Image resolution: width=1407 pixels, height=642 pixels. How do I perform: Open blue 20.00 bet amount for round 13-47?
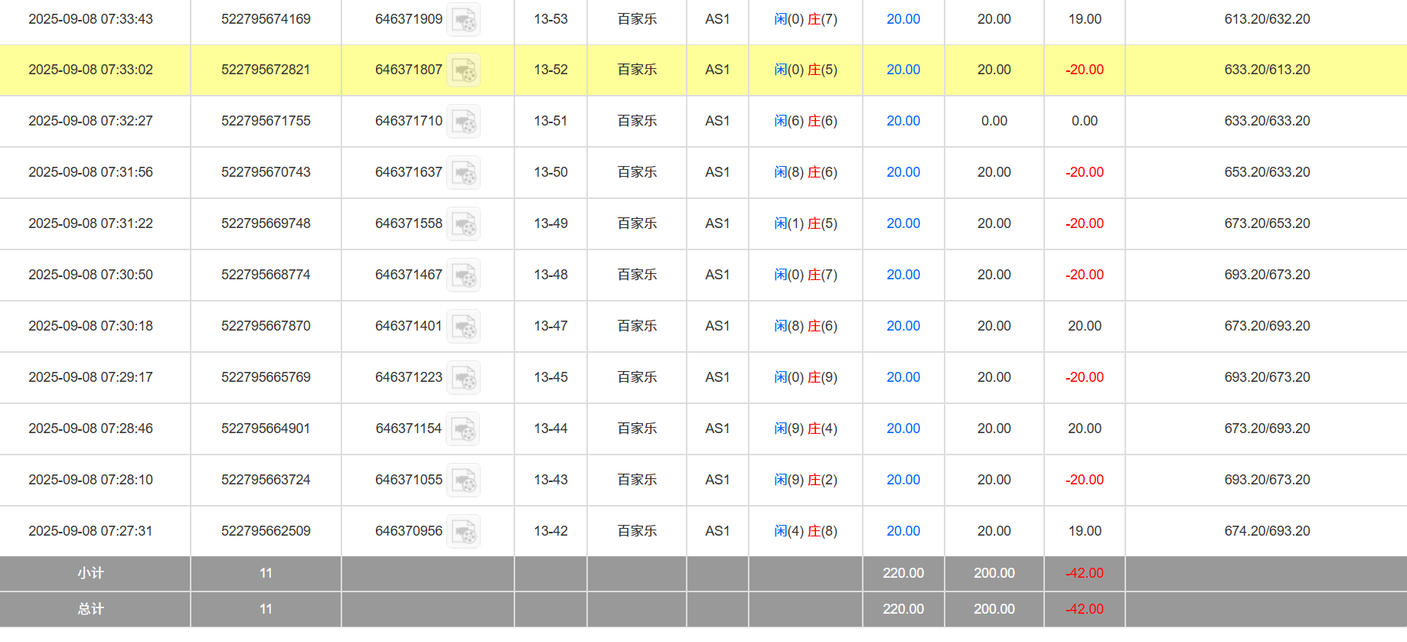tap(903, 326)
